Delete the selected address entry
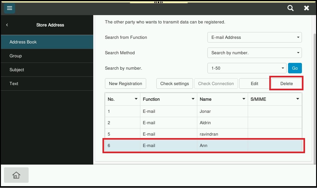317x188 pixels. (x=286, y=84)
